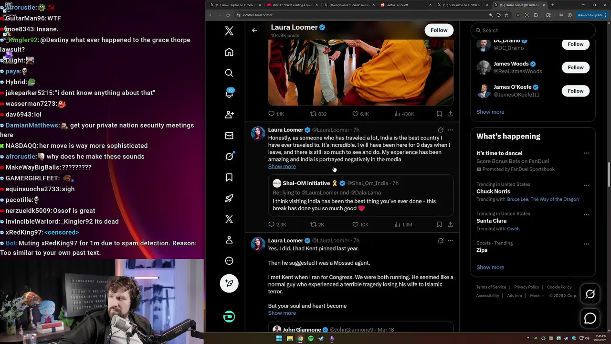The width and height of the screenshot is (611, 344).
Task: Open Grok explain icon on Kent post
Action: coord(441,241)
